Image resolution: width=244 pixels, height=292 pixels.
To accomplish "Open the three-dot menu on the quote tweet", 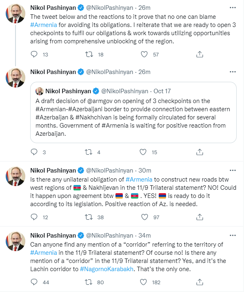I will point(233,72).
